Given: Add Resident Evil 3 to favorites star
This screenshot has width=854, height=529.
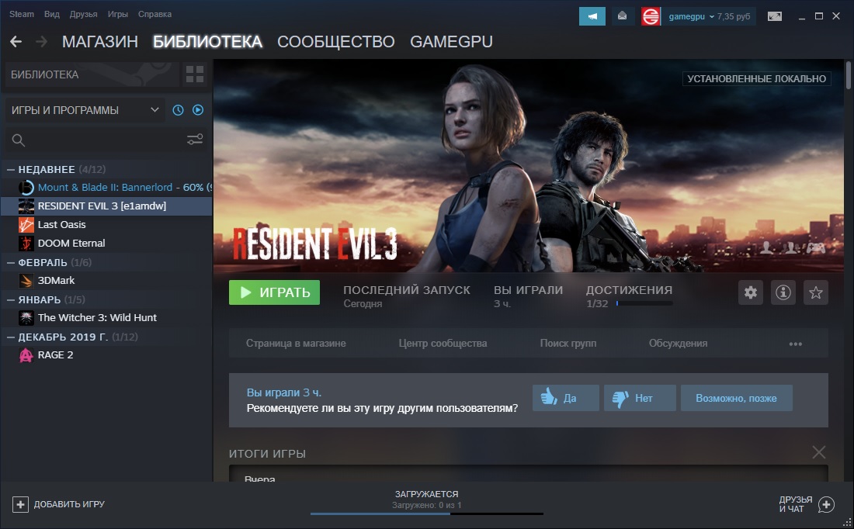Looking at the screenshot, I should 816,292.
